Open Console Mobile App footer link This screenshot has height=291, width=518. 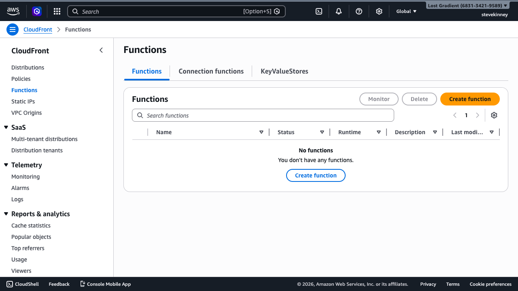(x=105, y=284)
